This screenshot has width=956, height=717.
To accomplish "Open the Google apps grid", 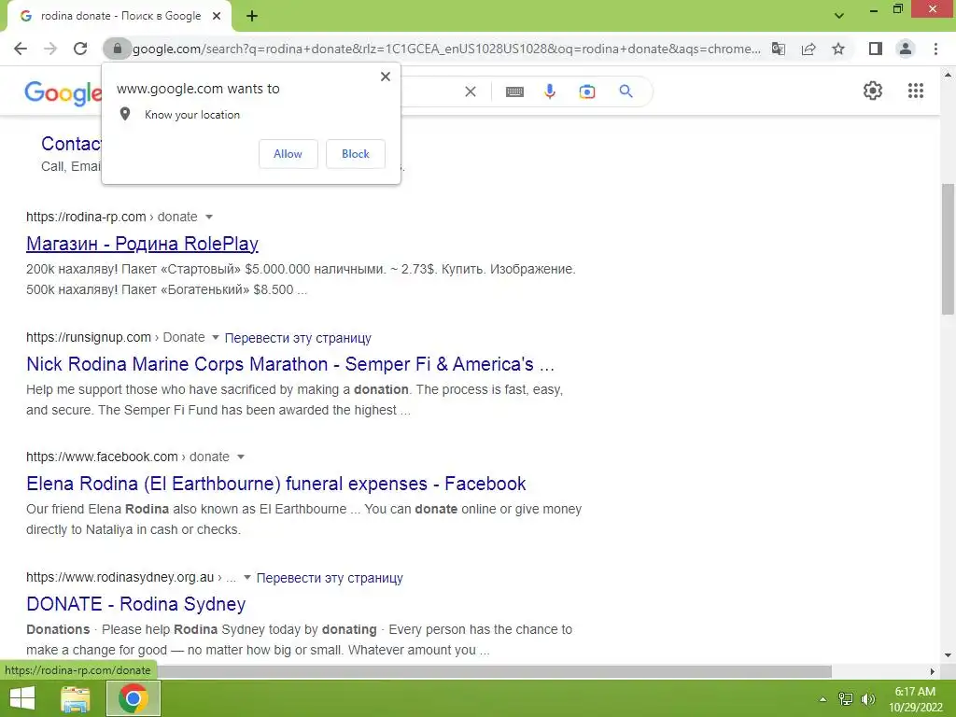I will tap(916, 91).
